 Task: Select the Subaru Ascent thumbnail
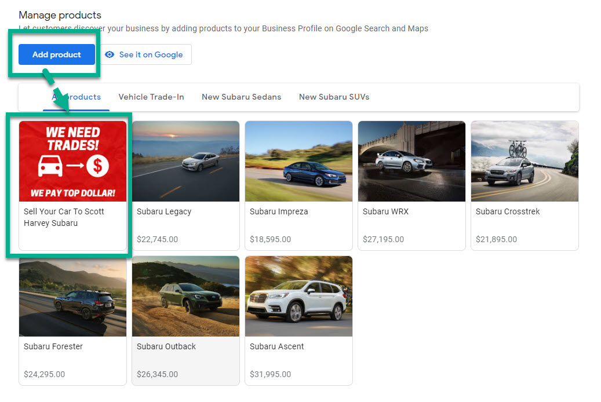point(298,296)
